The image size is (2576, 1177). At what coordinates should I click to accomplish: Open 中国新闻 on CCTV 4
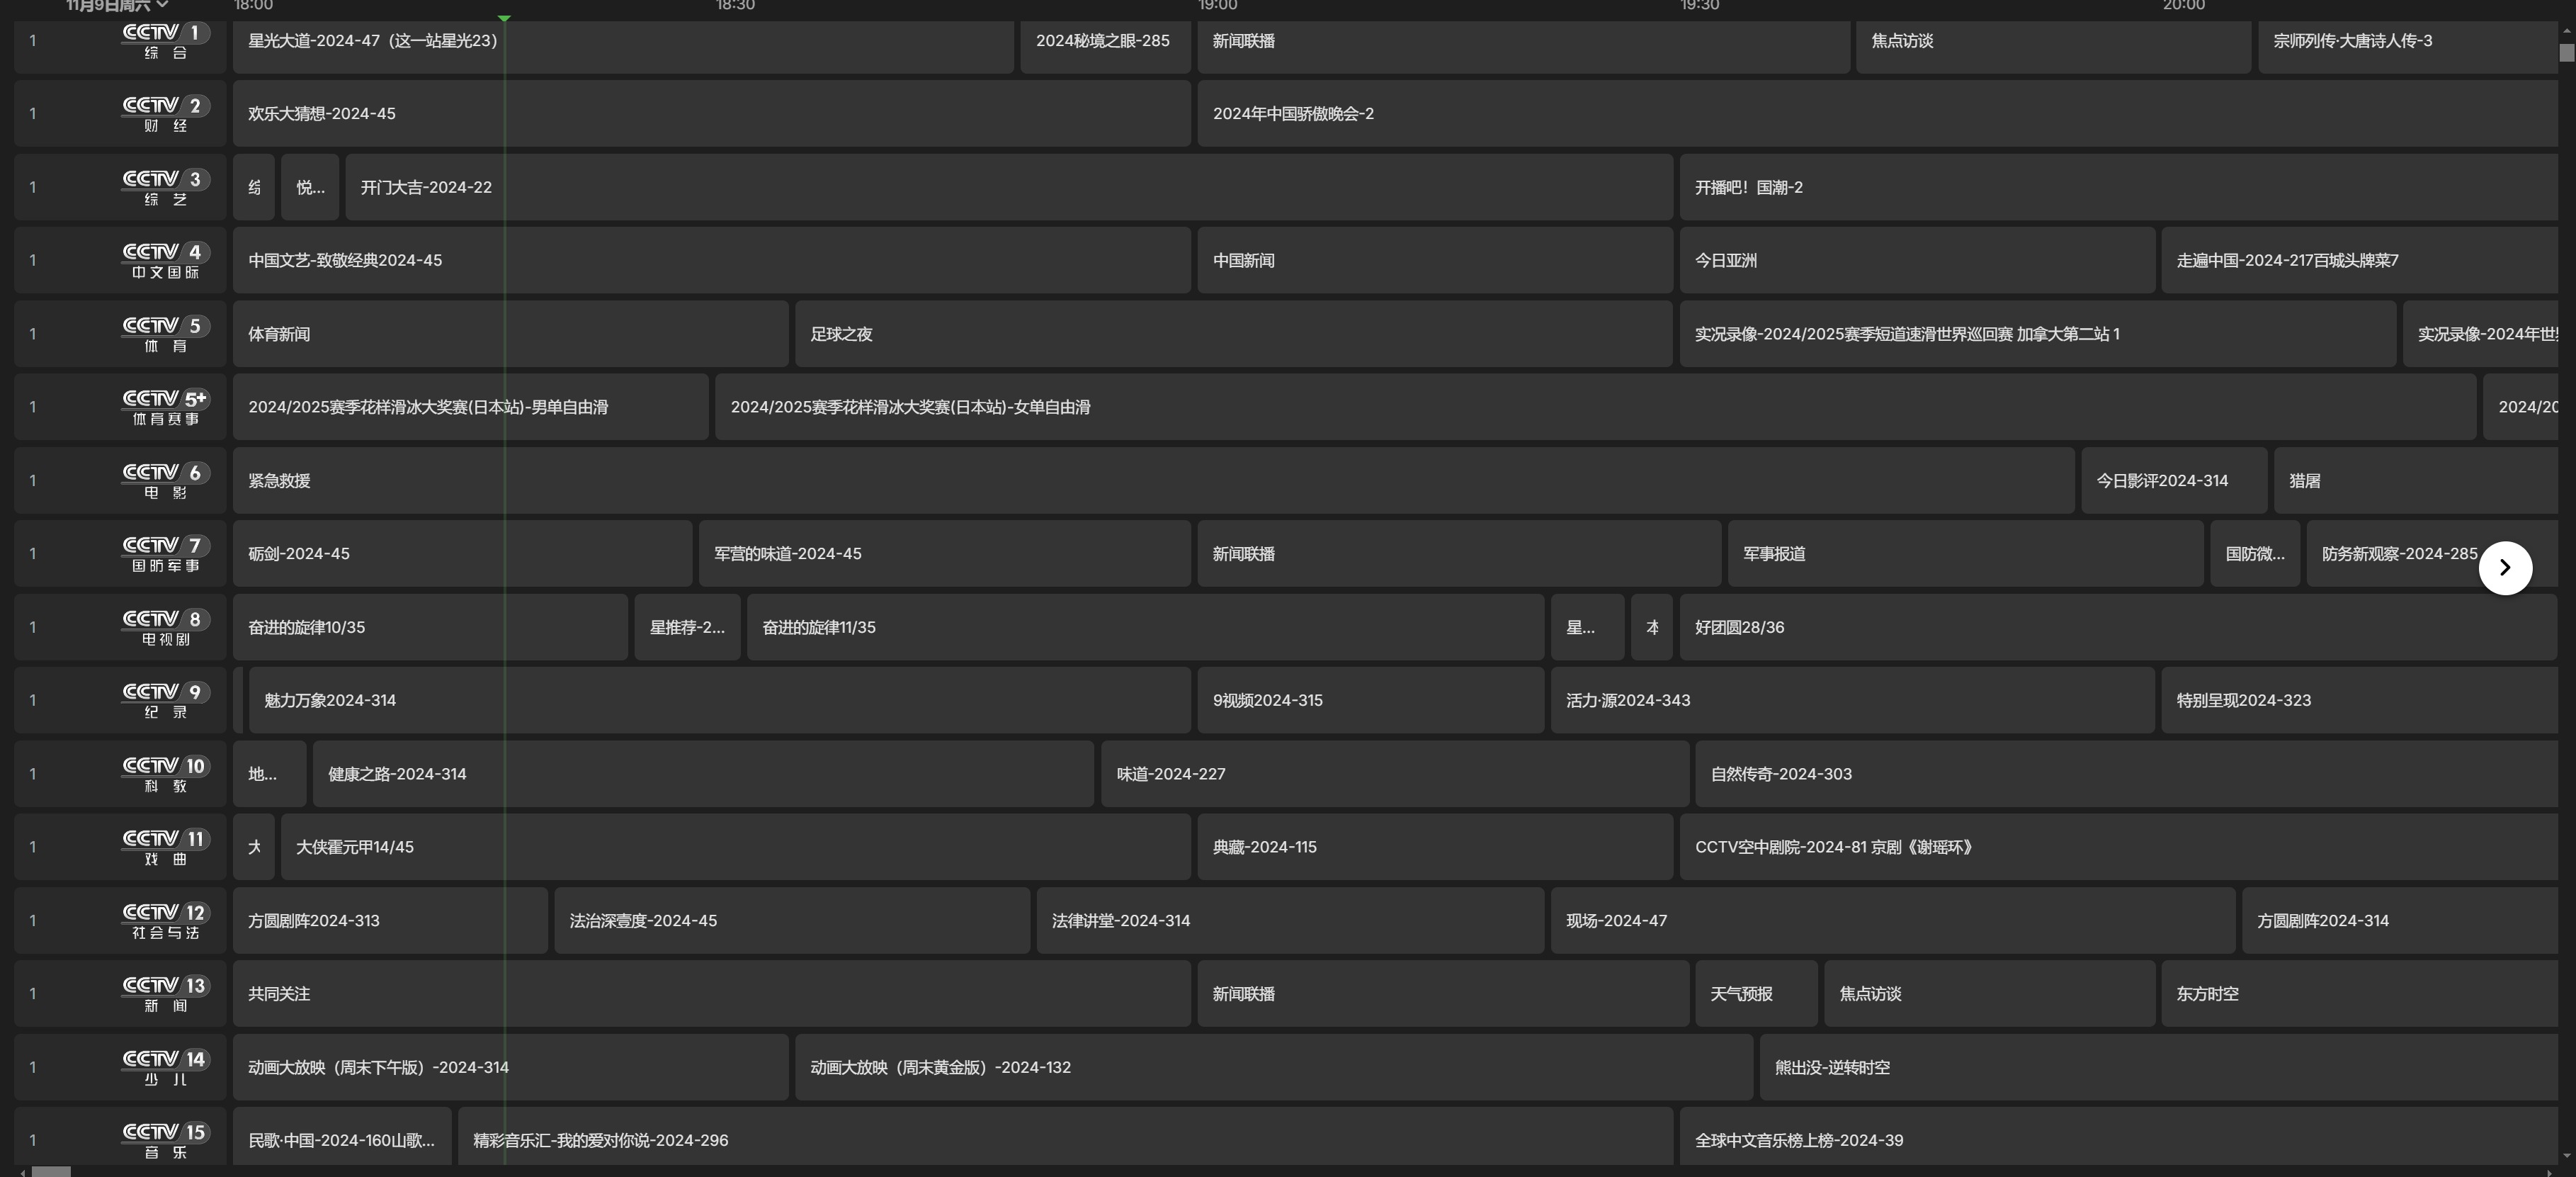pos(1435,260)
